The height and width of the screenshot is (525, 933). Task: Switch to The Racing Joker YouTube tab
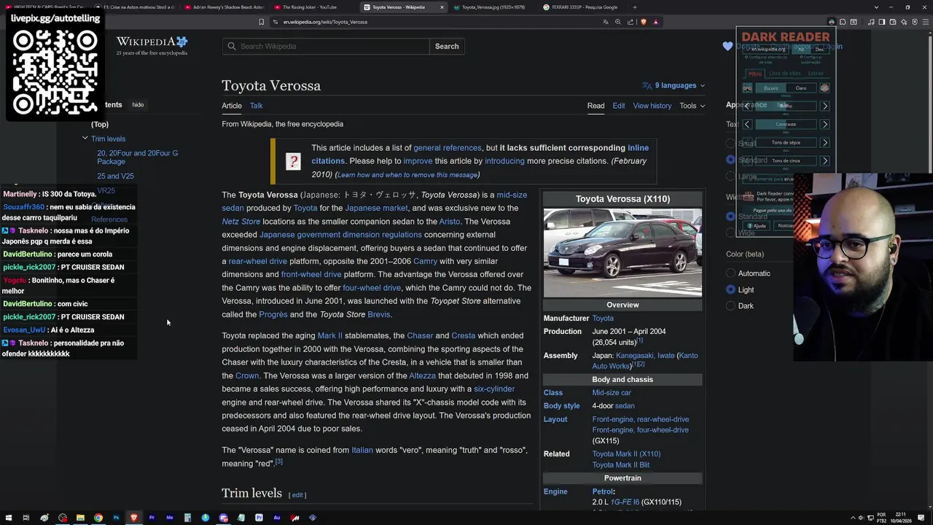(313, 7)
